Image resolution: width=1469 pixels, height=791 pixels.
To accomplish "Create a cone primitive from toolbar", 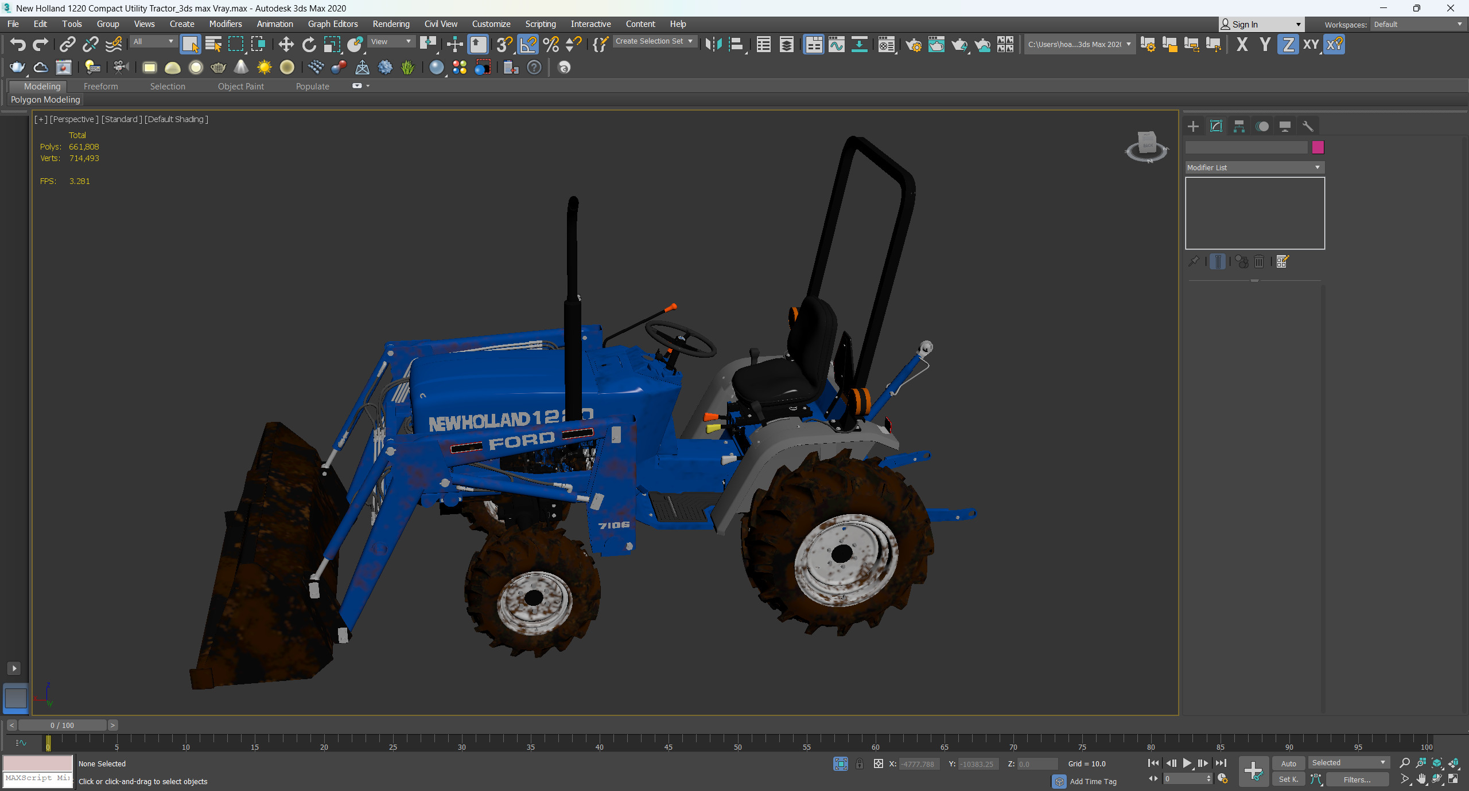I will pyautogui.click(x=242, y=68).
